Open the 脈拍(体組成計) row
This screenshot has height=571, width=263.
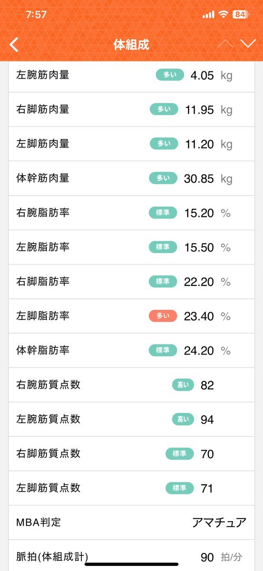coord(131,555)
